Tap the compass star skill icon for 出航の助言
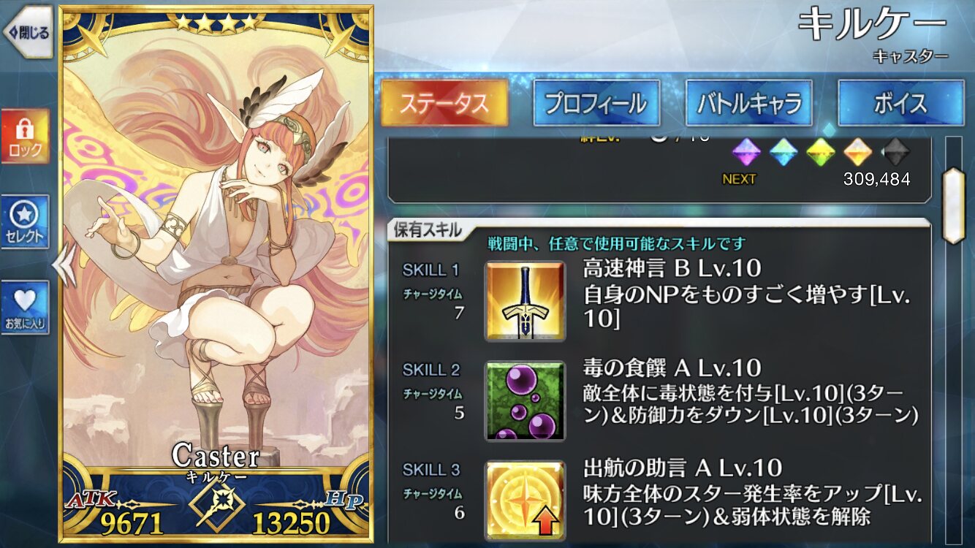This screenshot has height=548, width=975. [525, 501]
